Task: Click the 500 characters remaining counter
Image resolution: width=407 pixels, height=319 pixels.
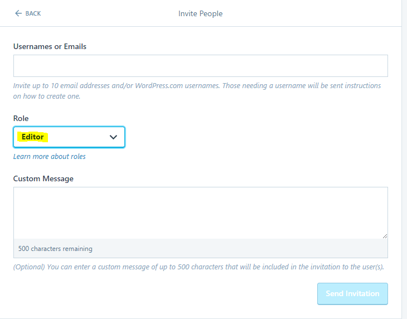Action: tap(55, 249)
